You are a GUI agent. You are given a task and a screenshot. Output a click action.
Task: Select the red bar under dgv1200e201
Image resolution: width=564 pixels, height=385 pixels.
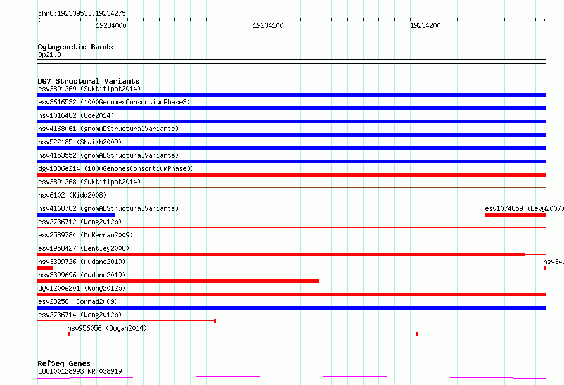pos(292,294)
